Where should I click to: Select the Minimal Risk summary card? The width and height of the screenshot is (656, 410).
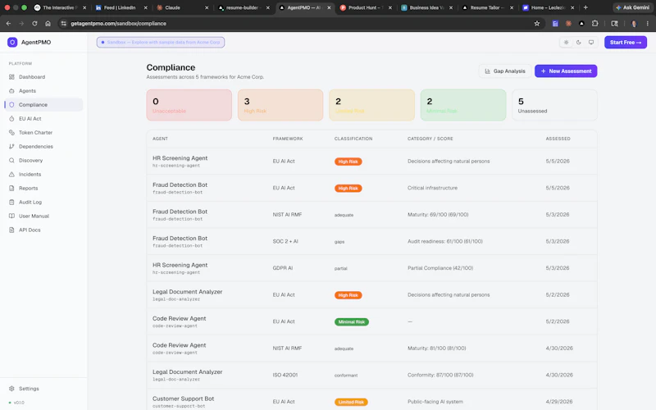463,105
